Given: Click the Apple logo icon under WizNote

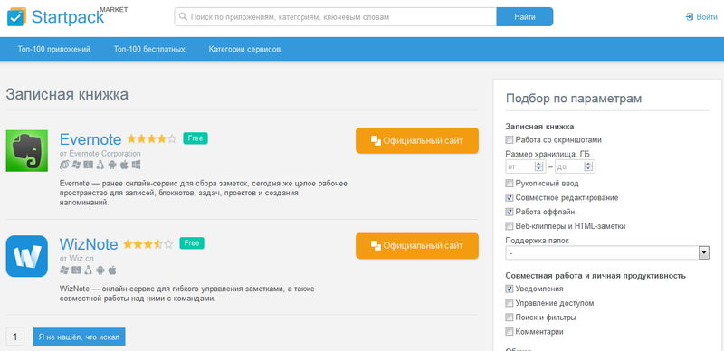Looking at the screenshot, I should click(112, 270).
